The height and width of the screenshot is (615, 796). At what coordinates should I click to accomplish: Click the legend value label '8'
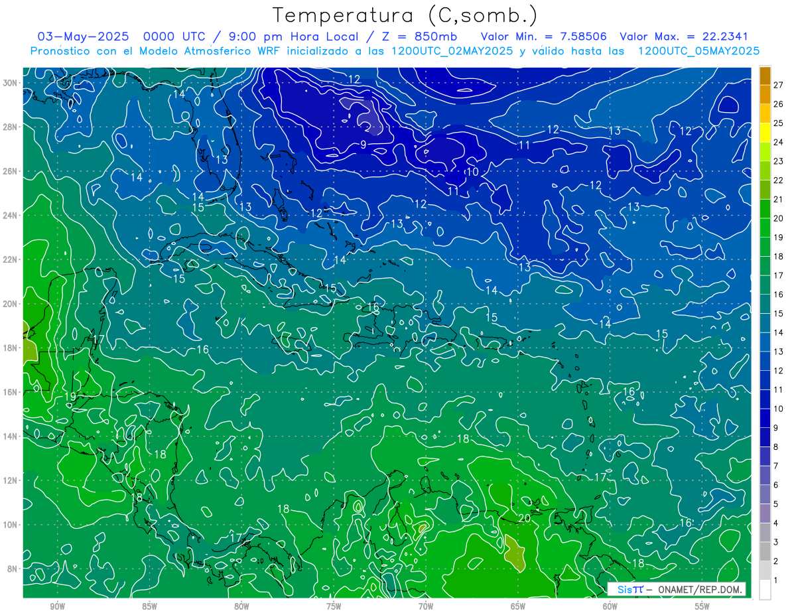(x=776, y=447)
